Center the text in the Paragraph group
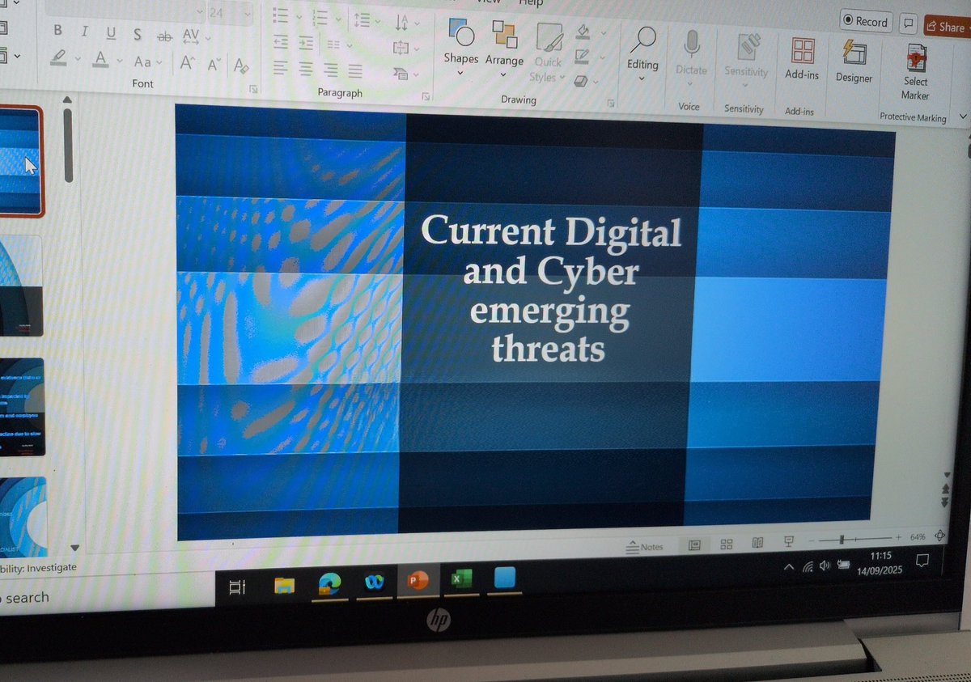The height and width of the screenshot is (682, 971). pos(306,69)
